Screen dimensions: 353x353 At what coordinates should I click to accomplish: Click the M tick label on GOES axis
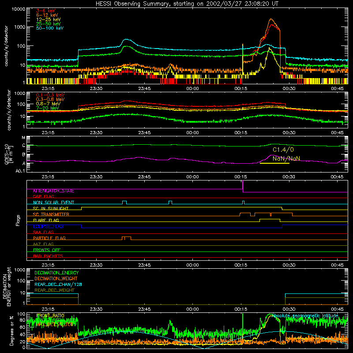point(23,138)
